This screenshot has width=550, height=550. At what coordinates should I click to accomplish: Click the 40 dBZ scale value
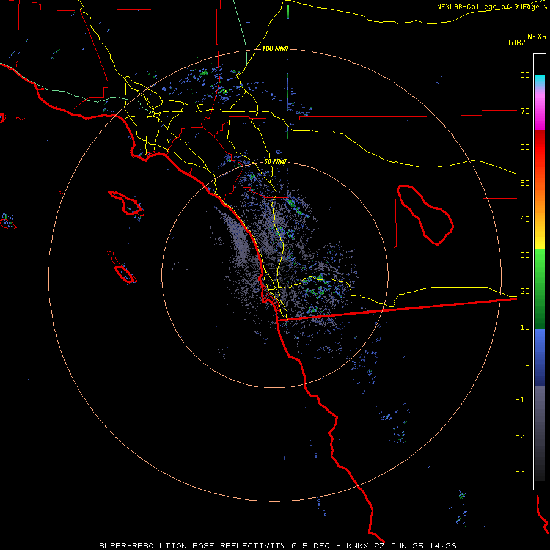525,219
